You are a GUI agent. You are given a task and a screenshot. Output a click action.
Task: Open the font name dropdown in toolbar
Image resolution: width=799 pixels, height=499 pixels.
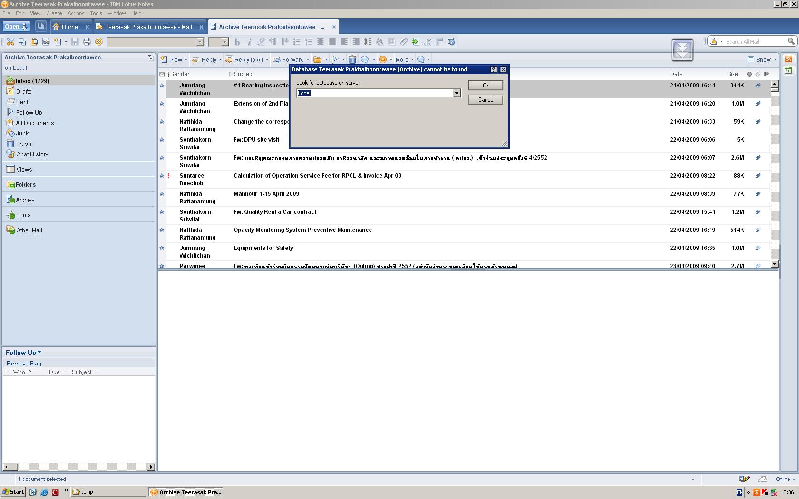pos(200,42)
